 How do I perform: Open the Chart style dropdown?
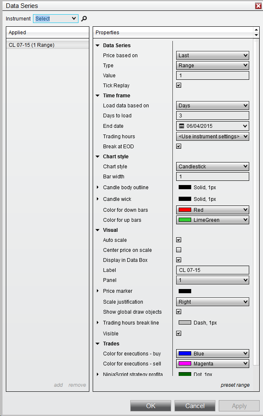pyautogui.click(x=212, y=167)
